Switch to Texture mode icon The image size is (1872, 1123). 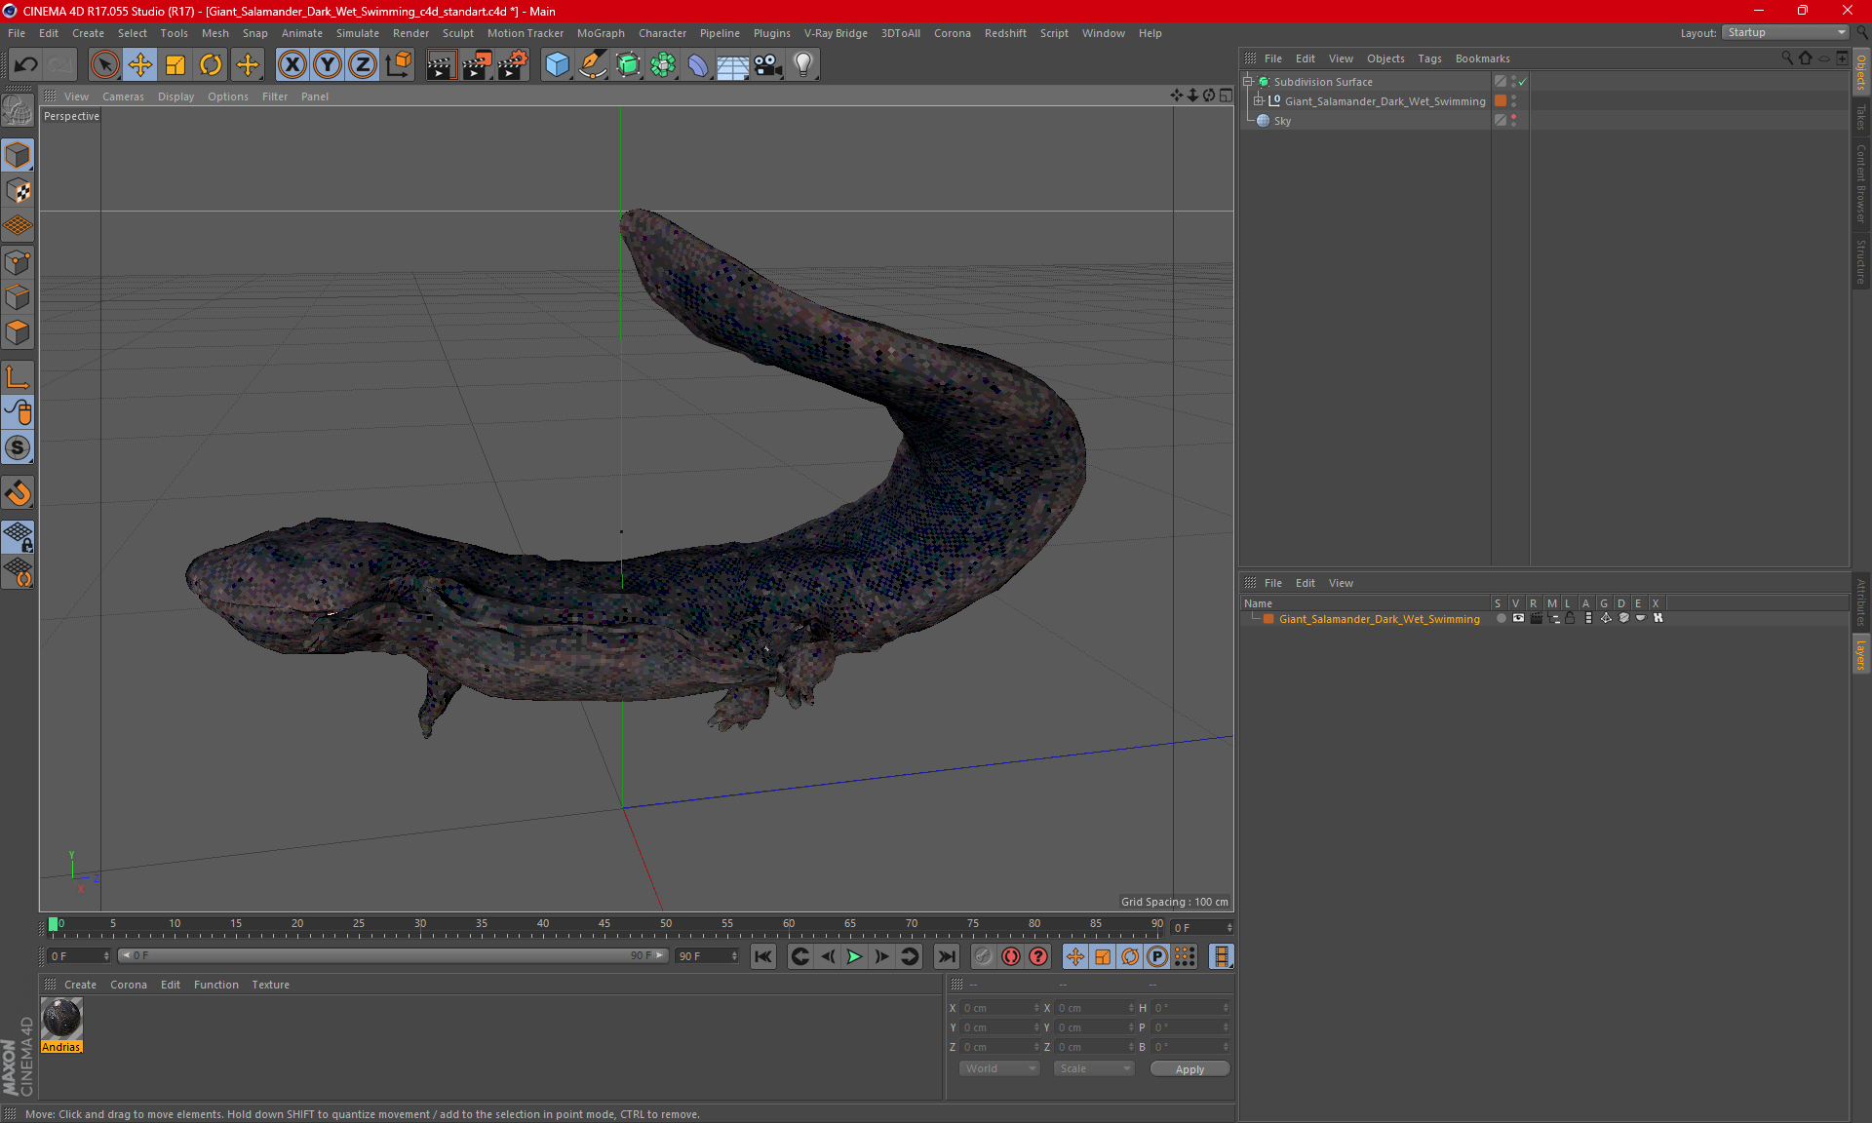18,191
